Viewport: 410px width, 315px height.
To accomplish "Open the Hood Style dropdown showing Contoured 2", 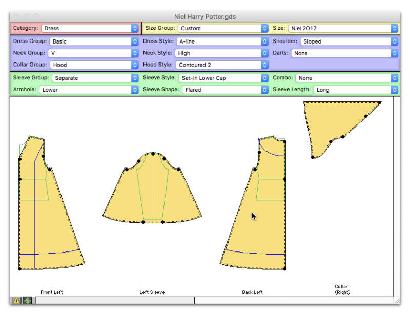I will [x=222, y=65].
